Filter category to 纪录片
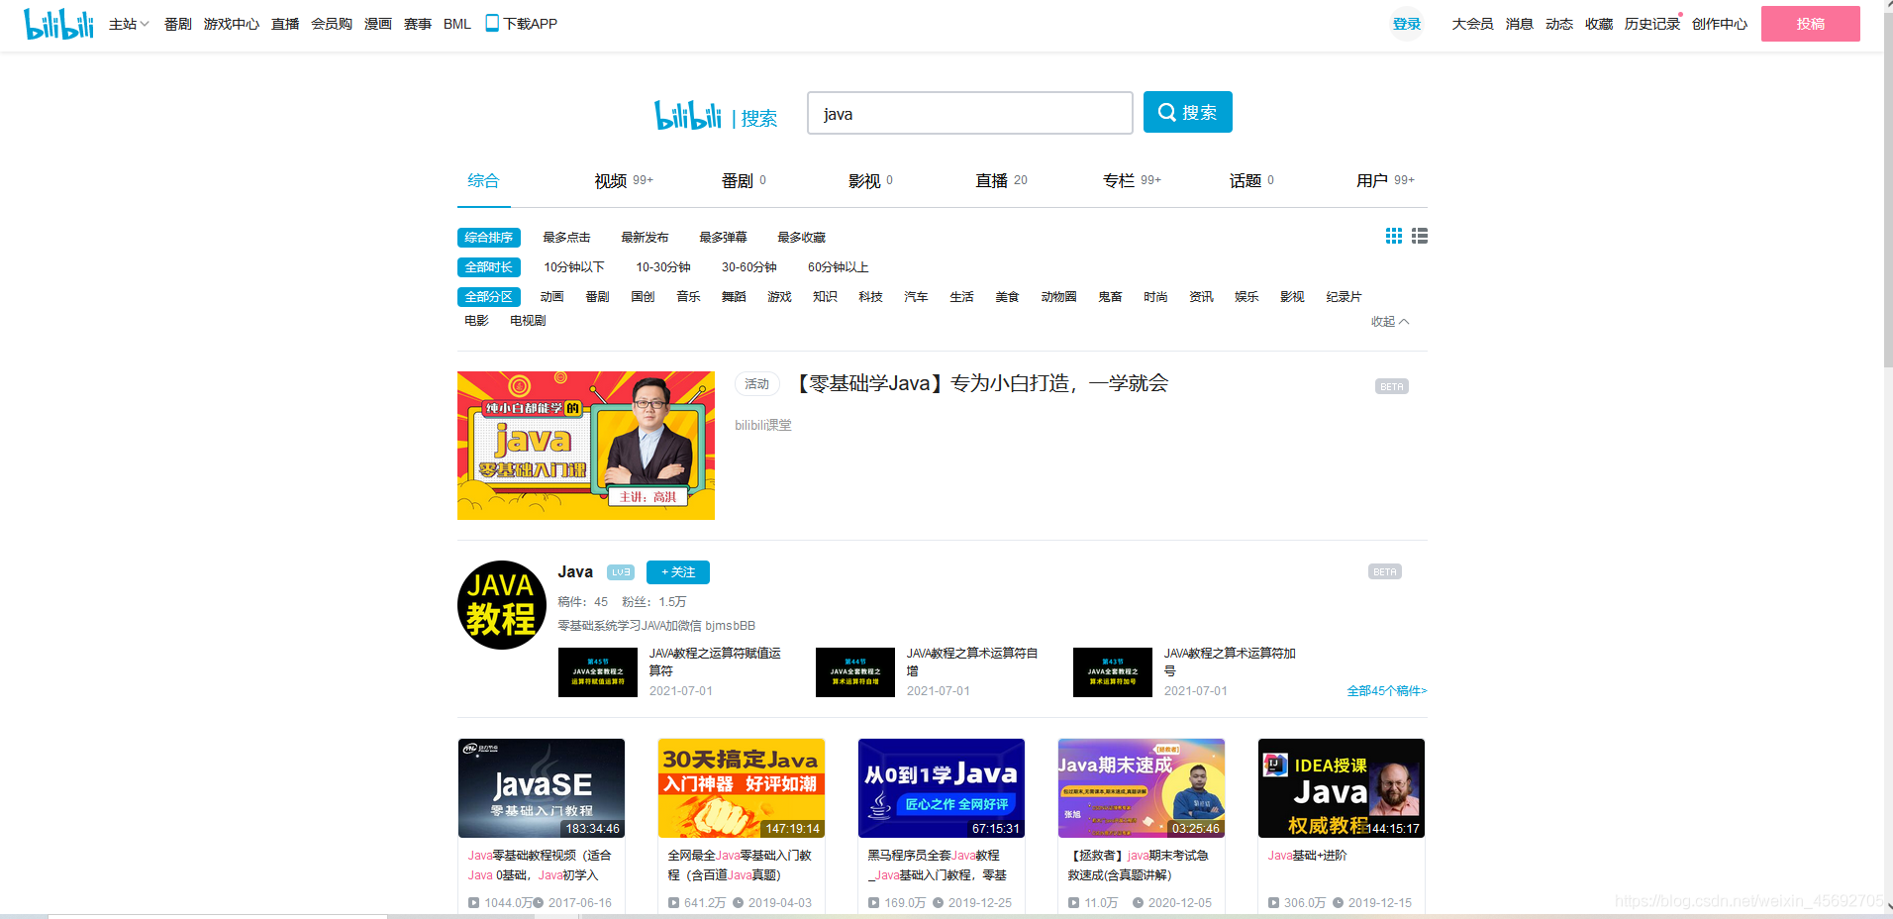The width and height of the screenshot is (1893, 919). tap(1344, 297)
